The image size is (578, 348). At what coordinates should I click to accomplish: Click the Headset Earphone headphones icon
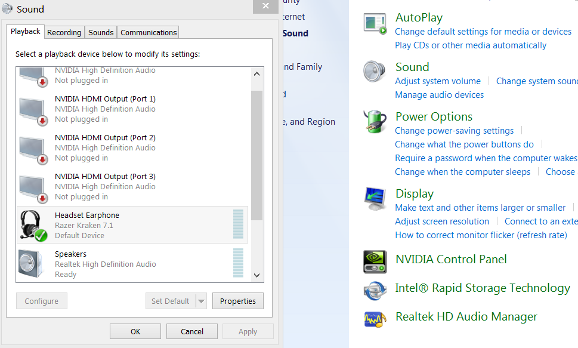(33, 225)
